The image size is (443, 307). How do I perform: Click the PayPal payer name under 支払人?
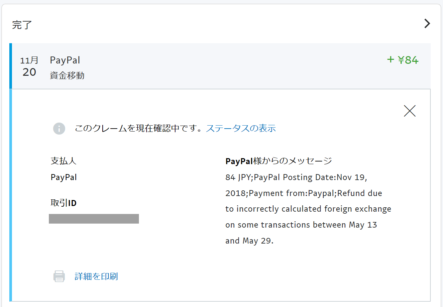[63, 177]
